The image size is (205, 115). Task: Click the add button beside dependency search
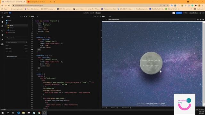(26, 42)
